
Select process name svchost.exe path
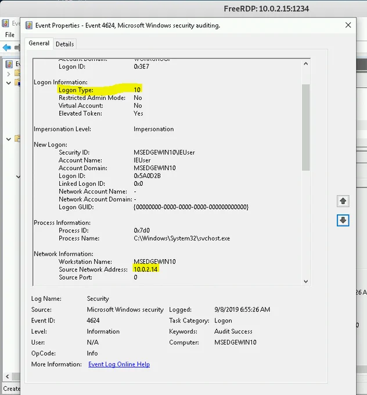coord(182,238)
